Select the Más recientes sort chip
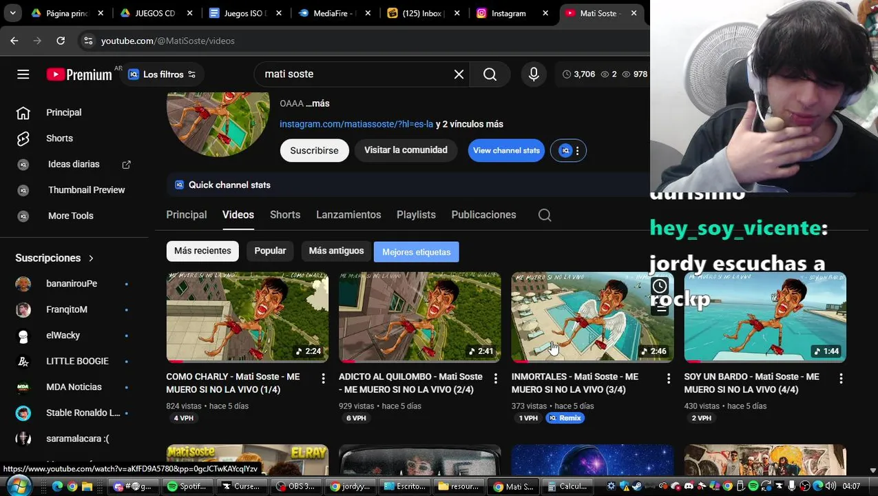Viewport: 878px width, 496px height. [202, 251]
